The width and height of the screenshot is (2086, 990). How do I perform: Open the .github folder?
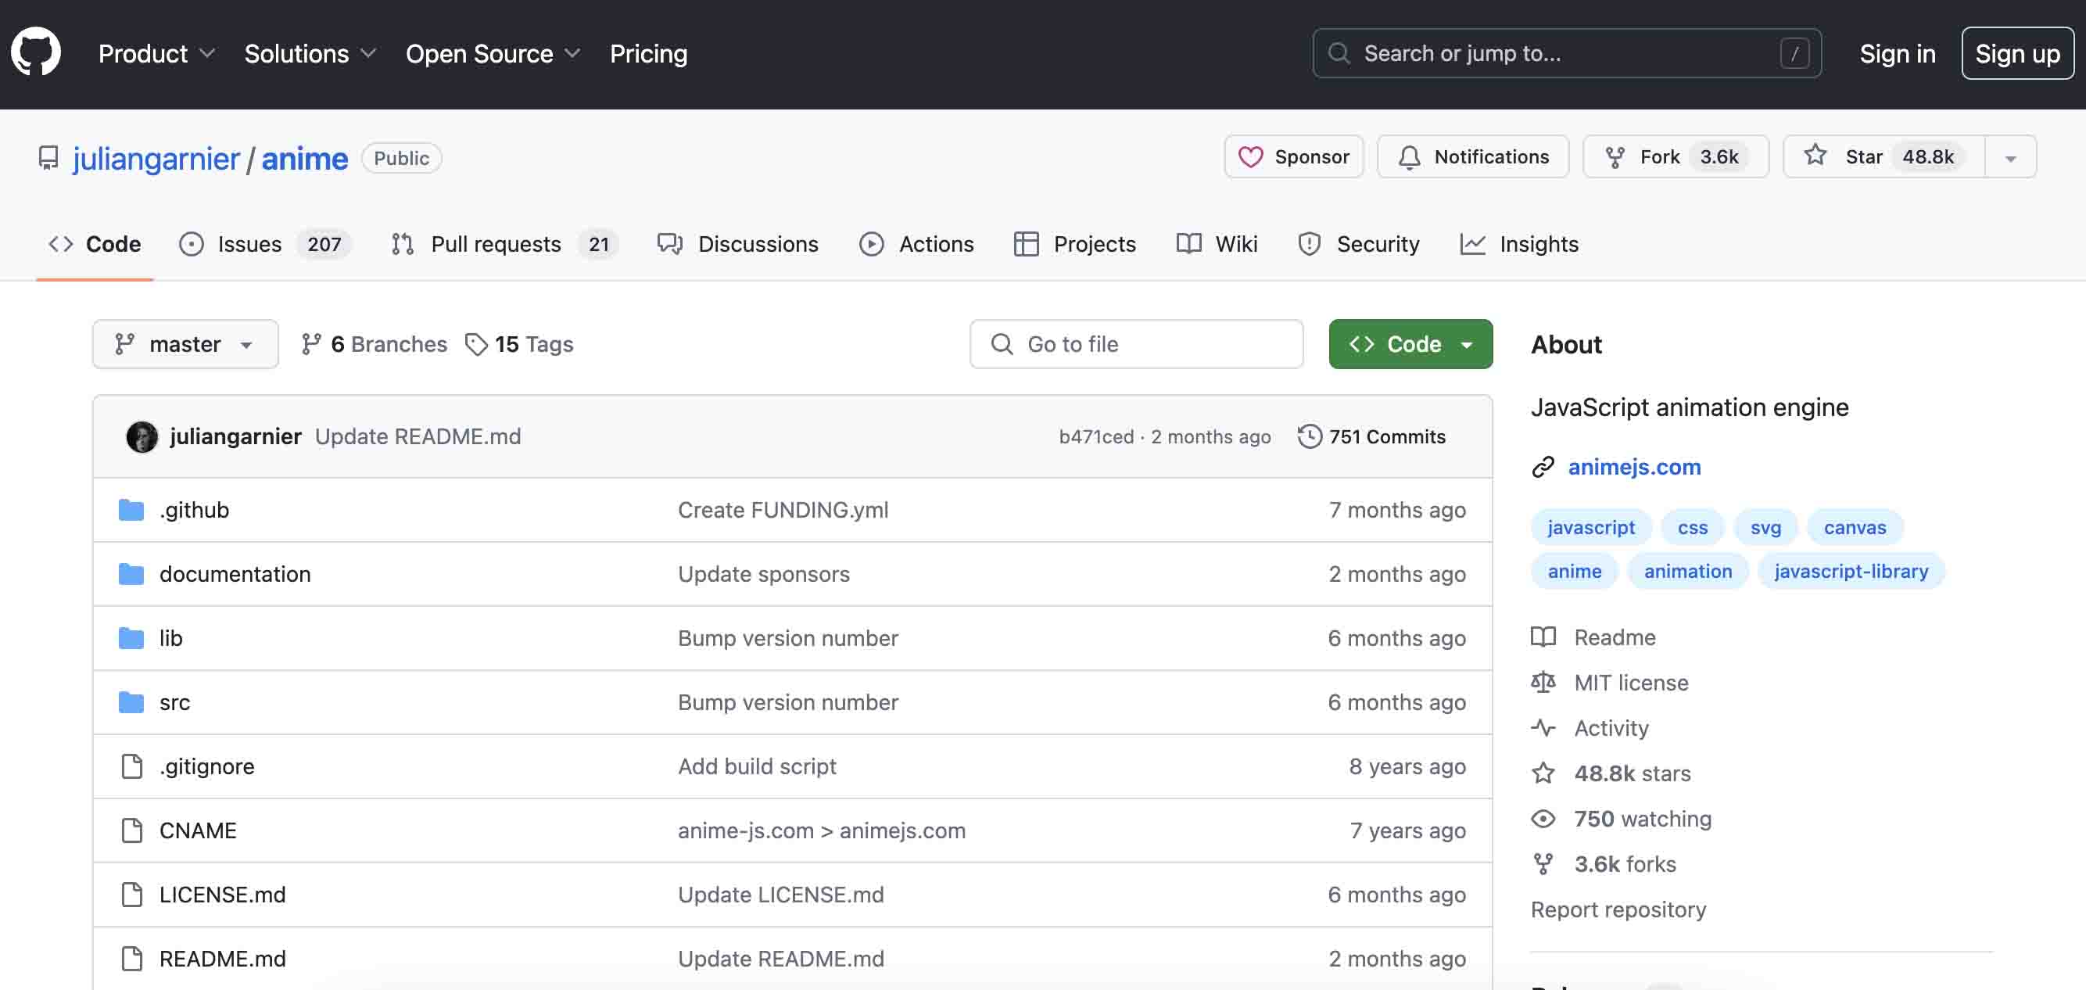click(195, 510)
